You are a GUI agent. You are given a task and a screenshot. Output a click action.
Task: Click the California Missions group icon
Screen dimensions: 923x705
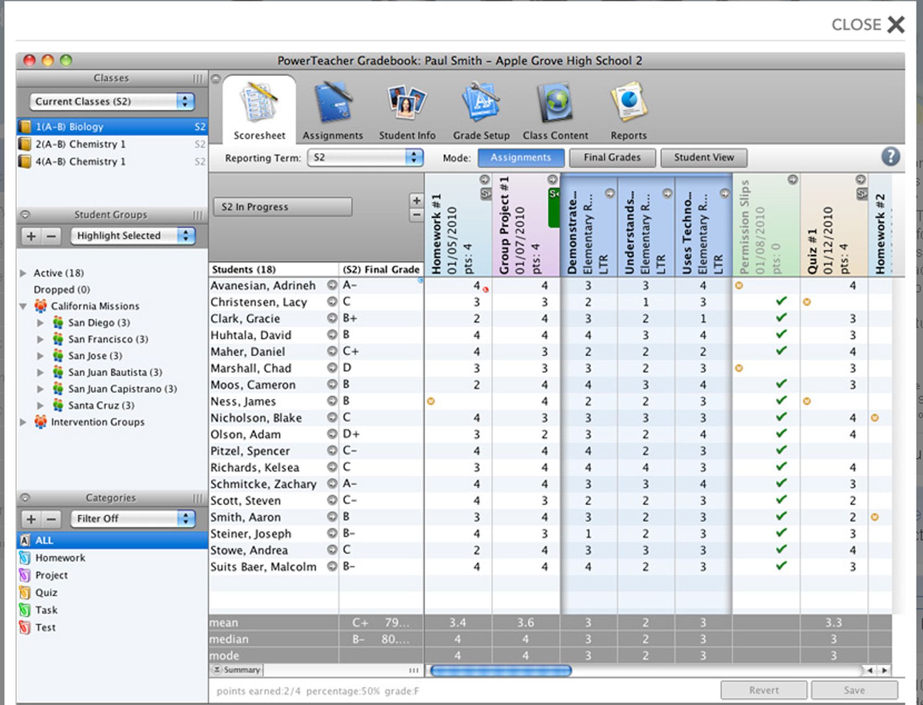point(41,306)
